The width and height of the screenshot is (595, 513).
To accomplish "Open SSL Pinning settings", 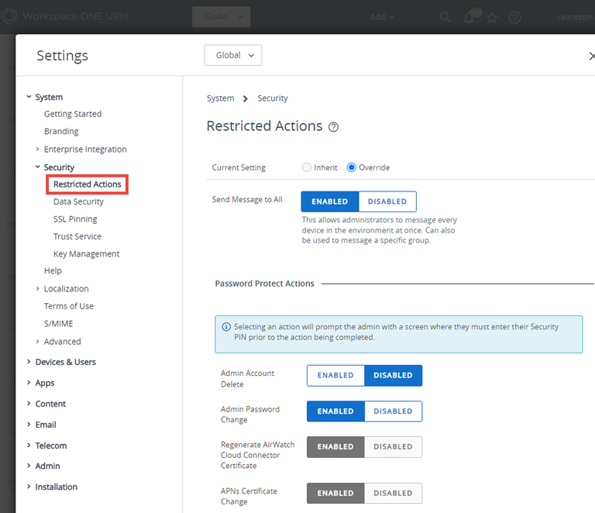I will [75, 219].
